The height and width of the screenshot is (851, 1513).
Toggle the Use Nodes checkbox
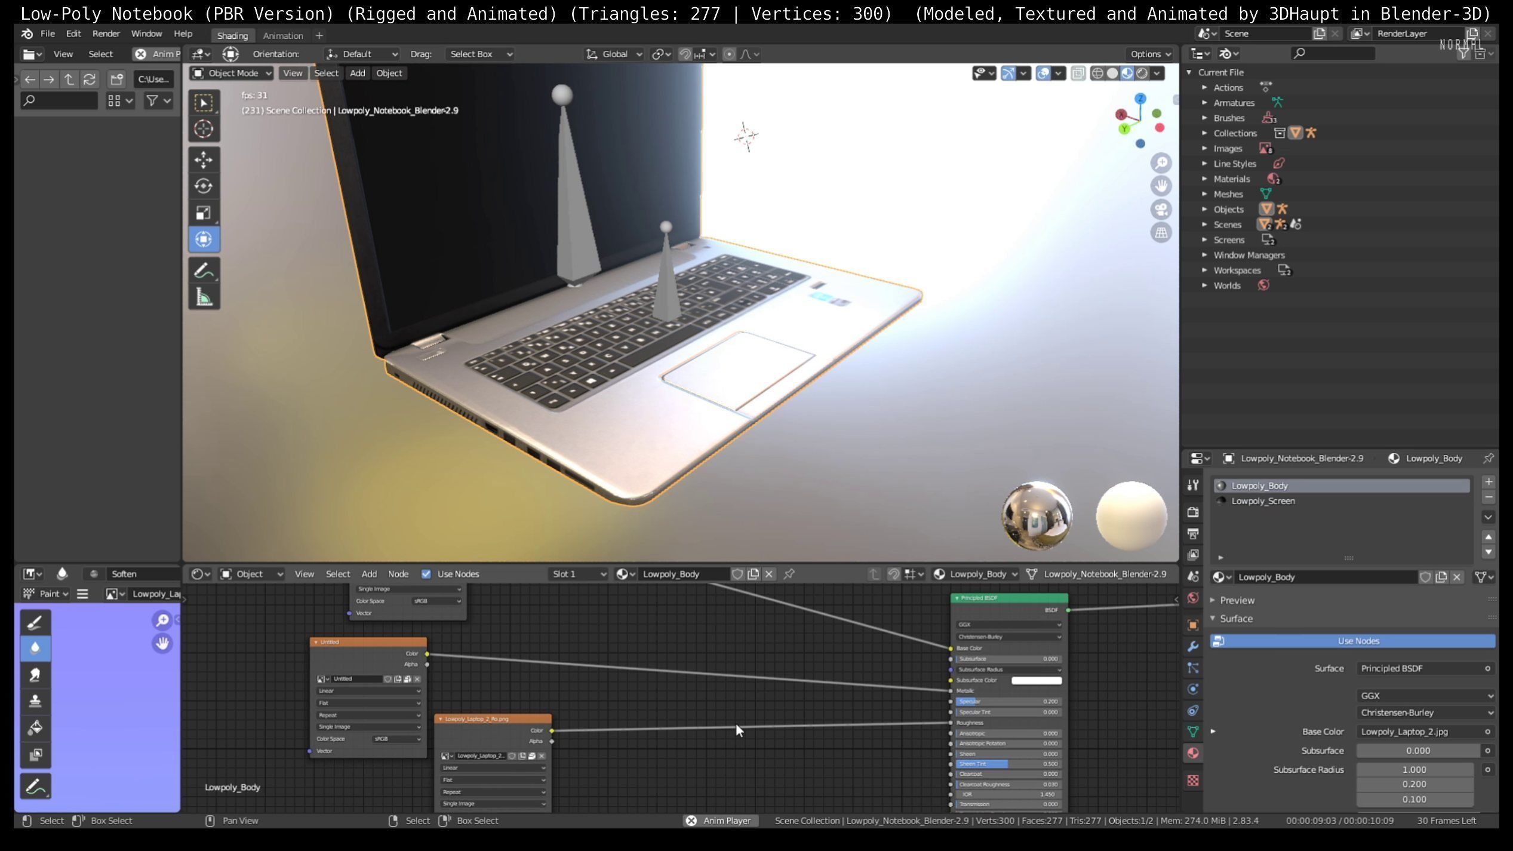coord(426,574)
